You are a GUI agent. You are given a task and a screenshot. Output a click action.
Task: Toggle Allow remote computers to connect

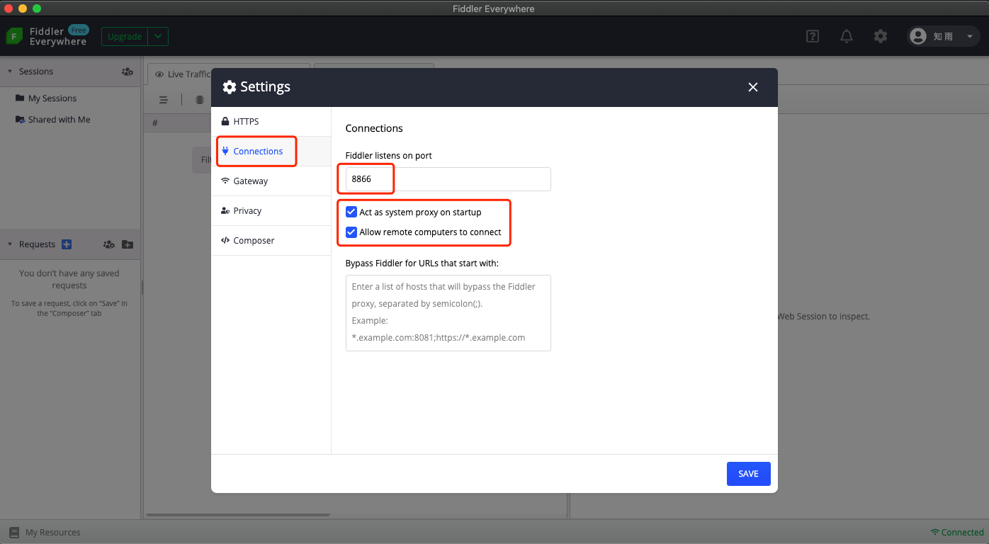click(351, 232)
